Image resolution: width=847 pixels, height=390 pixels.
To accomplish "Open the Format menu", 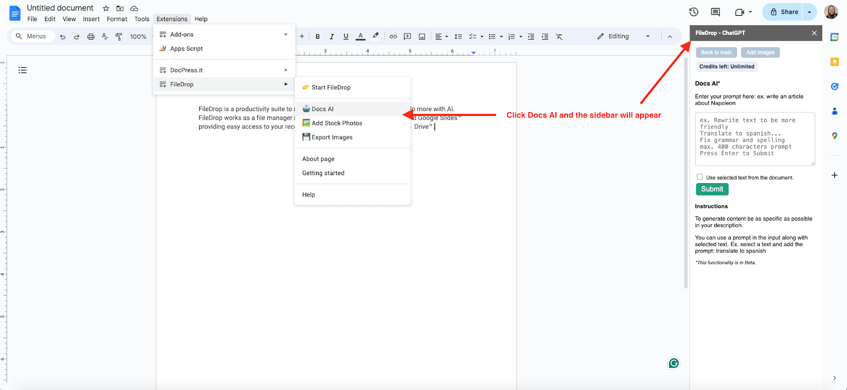I will tap(117, 19).
